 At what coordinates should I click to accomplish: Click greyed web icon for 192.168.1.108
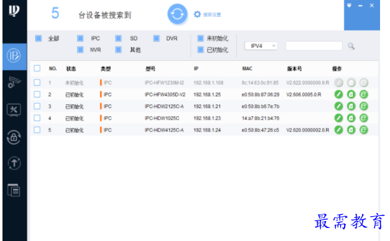tap(364, 83)
